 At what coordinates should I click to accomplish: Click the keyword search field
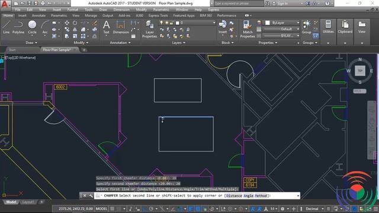coord(238,4)
